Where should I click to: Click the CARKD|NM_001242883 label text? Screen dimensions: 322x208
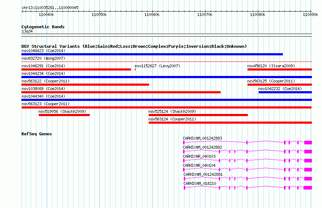(202, 139)
